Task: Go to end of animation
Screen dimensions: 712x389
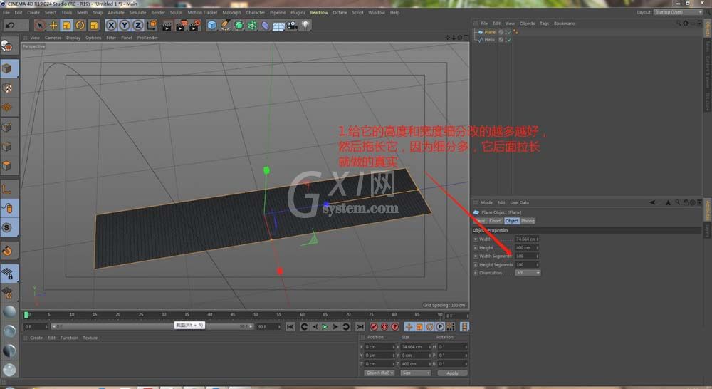Action: click(x=360, y=327)
